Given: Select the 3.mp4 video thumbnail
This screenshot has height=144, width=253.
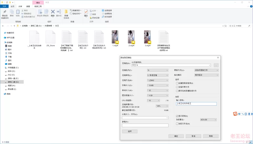Looking at the screenshot, I should coord(147,37).
